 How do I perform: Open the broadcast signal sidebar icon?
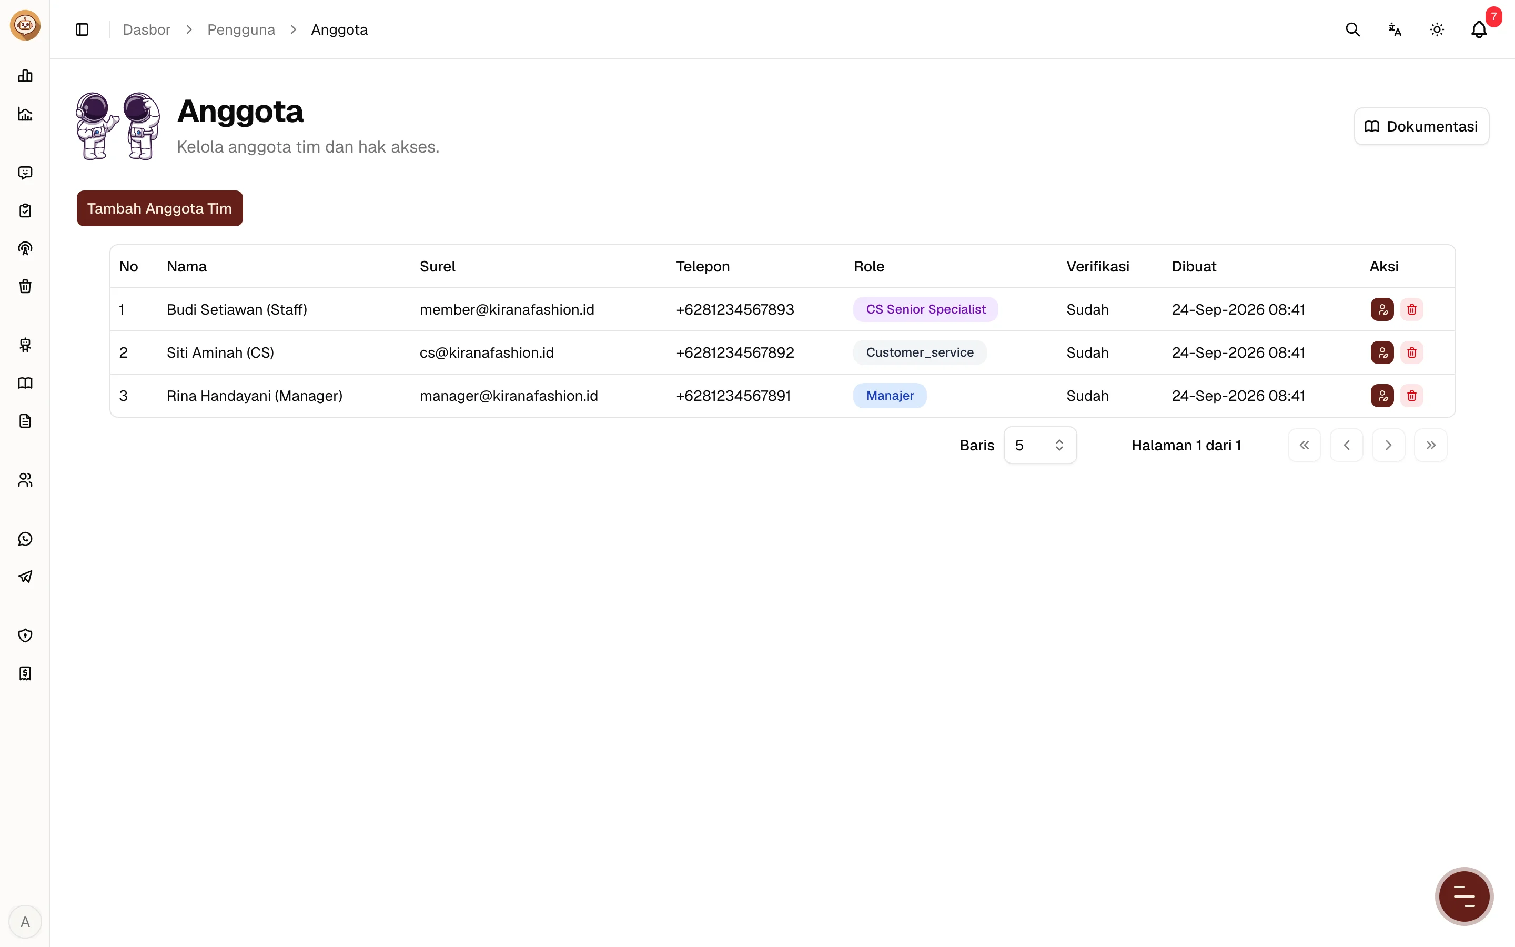click(25, 249)
